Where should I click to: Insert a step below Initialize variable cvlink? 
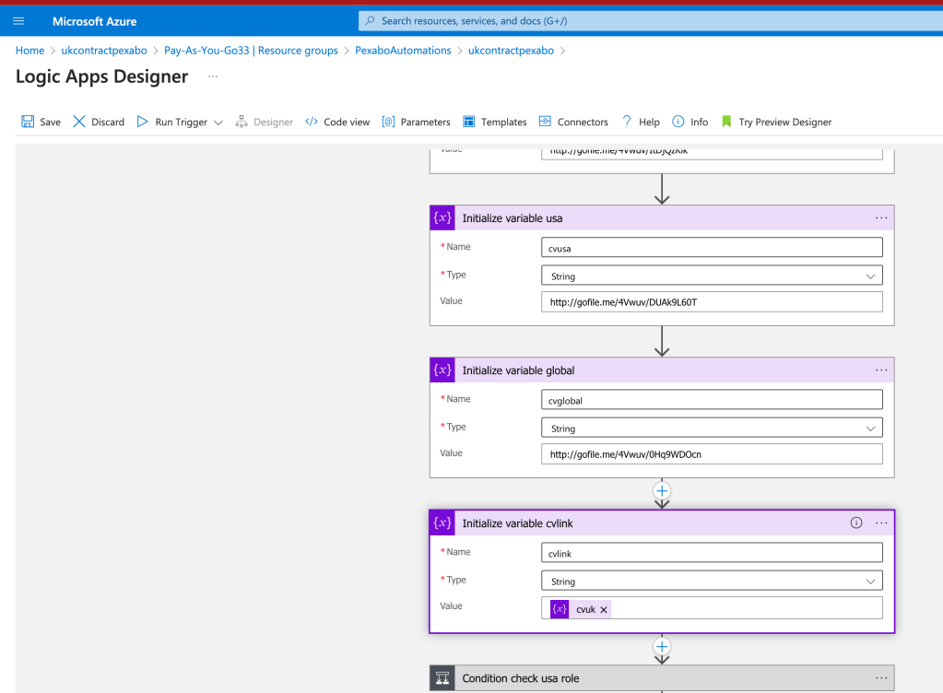pyautogui.click(x=662, y=646)
